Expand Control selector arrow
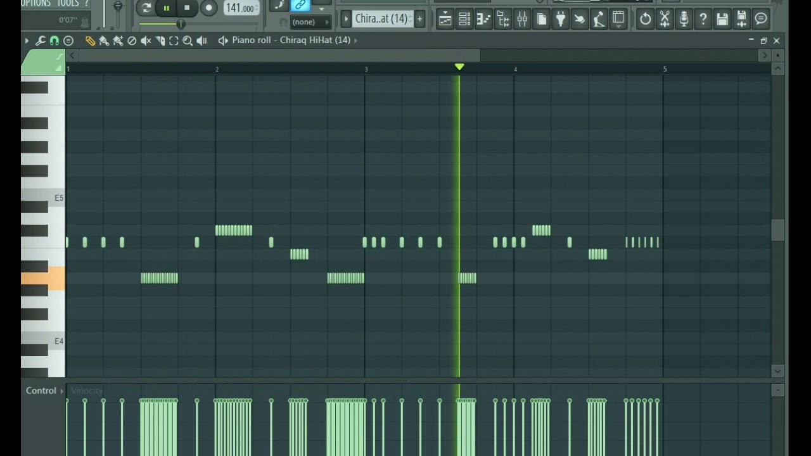 tap(62, 391)
